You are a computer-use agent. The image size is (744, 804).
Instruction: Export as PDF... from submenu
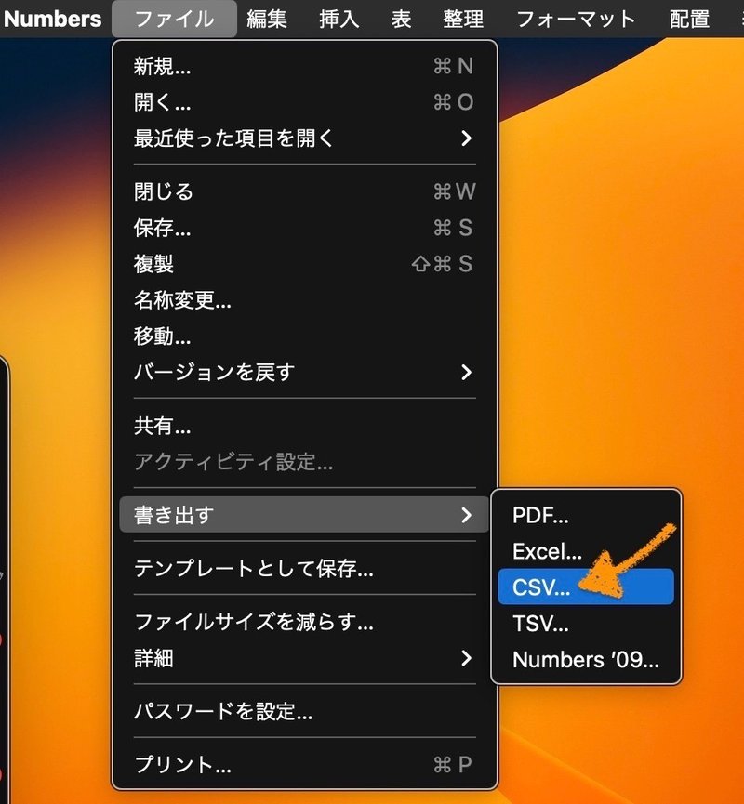tap(586, 515)
